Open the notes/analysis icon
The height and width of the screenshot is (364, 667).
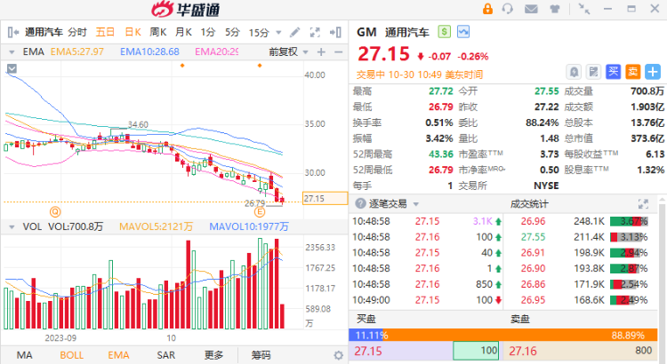[593, 71]
